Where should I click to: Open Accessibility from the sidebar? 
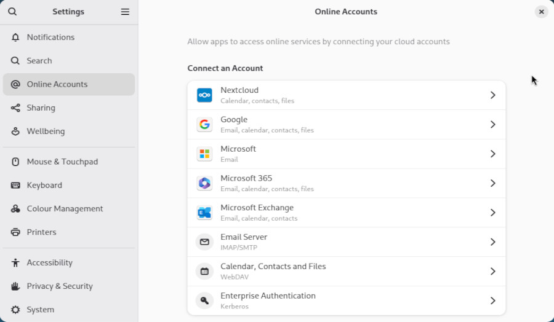tap(69, 262)
